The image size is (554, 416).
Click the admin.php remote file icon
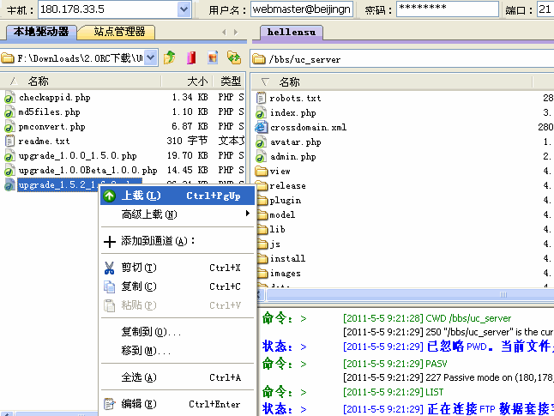pyautogui.click(x=261, y=157)
